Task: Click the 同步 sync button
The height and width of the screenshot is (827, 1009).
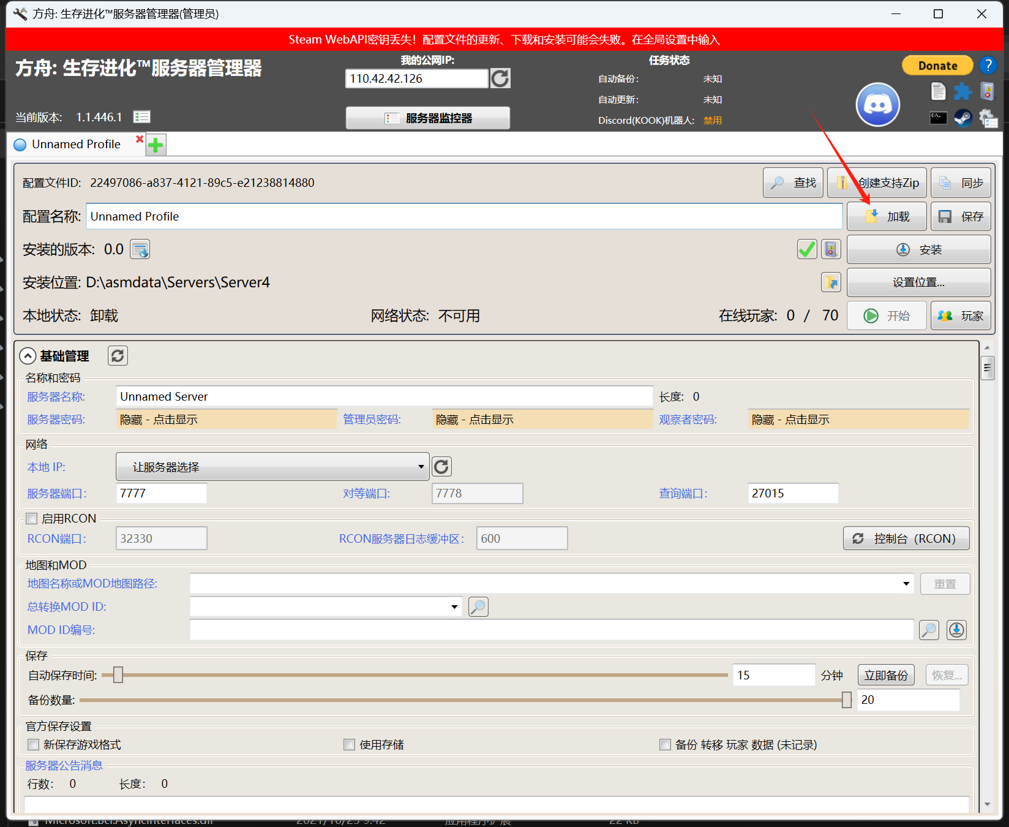Action: pyautogui.click(x=961, y=183)
